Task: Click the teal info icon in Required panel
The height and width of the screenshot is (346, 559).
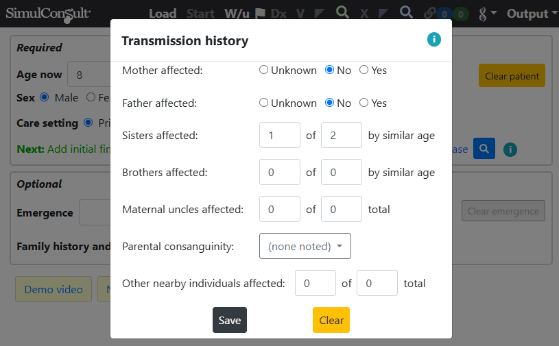Action: point(510,149)
